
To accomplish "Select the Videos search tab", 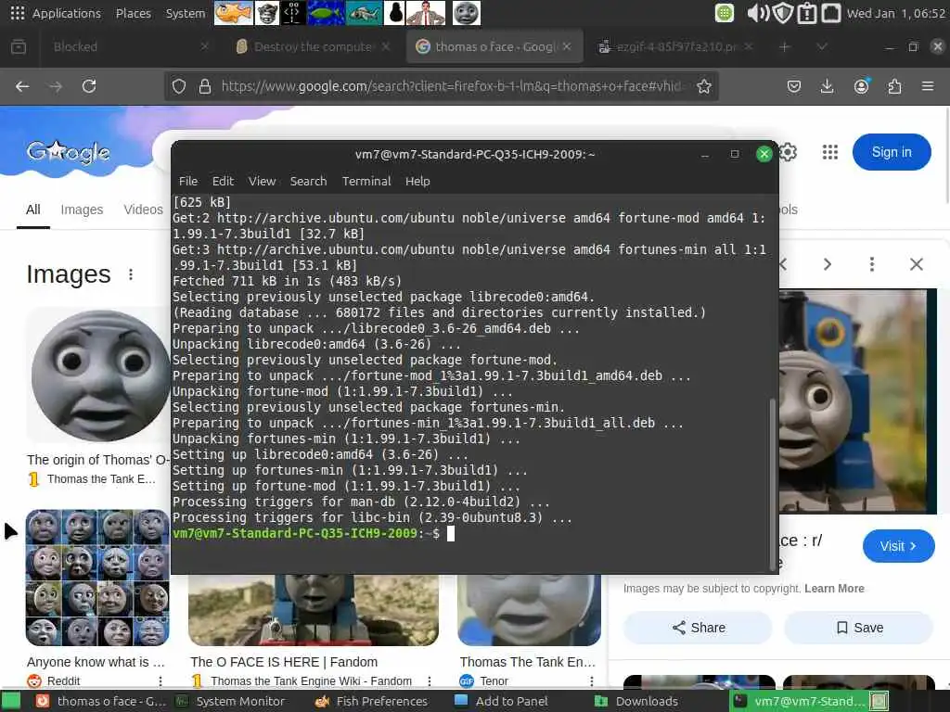I will pyautogui.click(x=143, y=210).
